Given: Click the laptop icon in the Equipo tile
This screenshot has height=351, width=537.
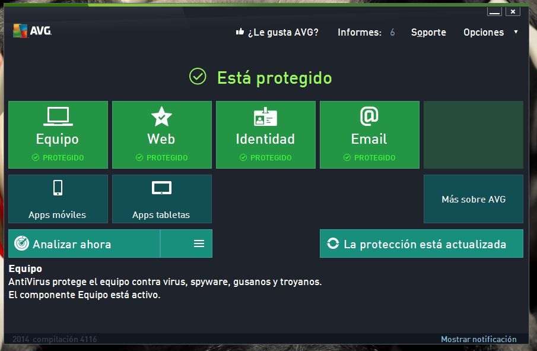Looking at the screenshot, I should (x=58, y=116).
